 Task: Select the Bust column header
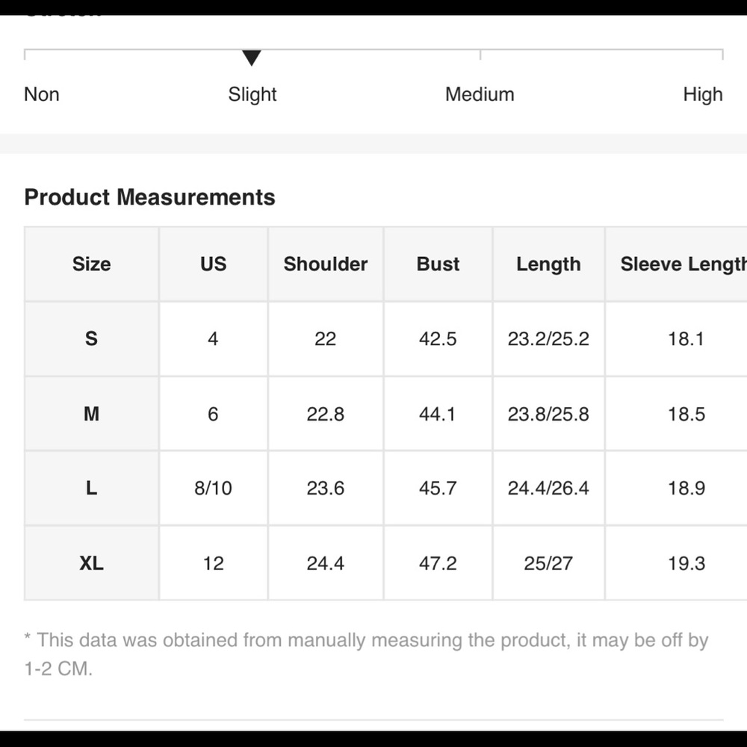[x=438, y=264]
